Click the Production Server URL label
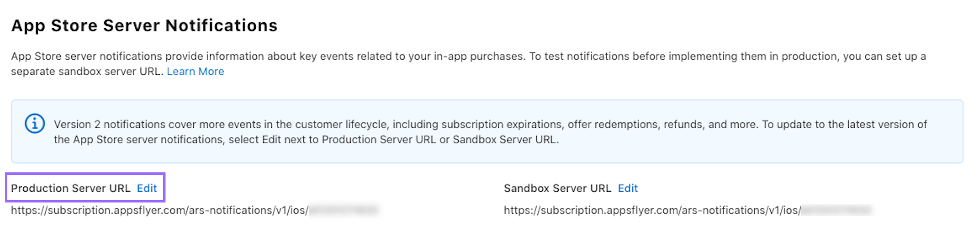 click(70, 188)
